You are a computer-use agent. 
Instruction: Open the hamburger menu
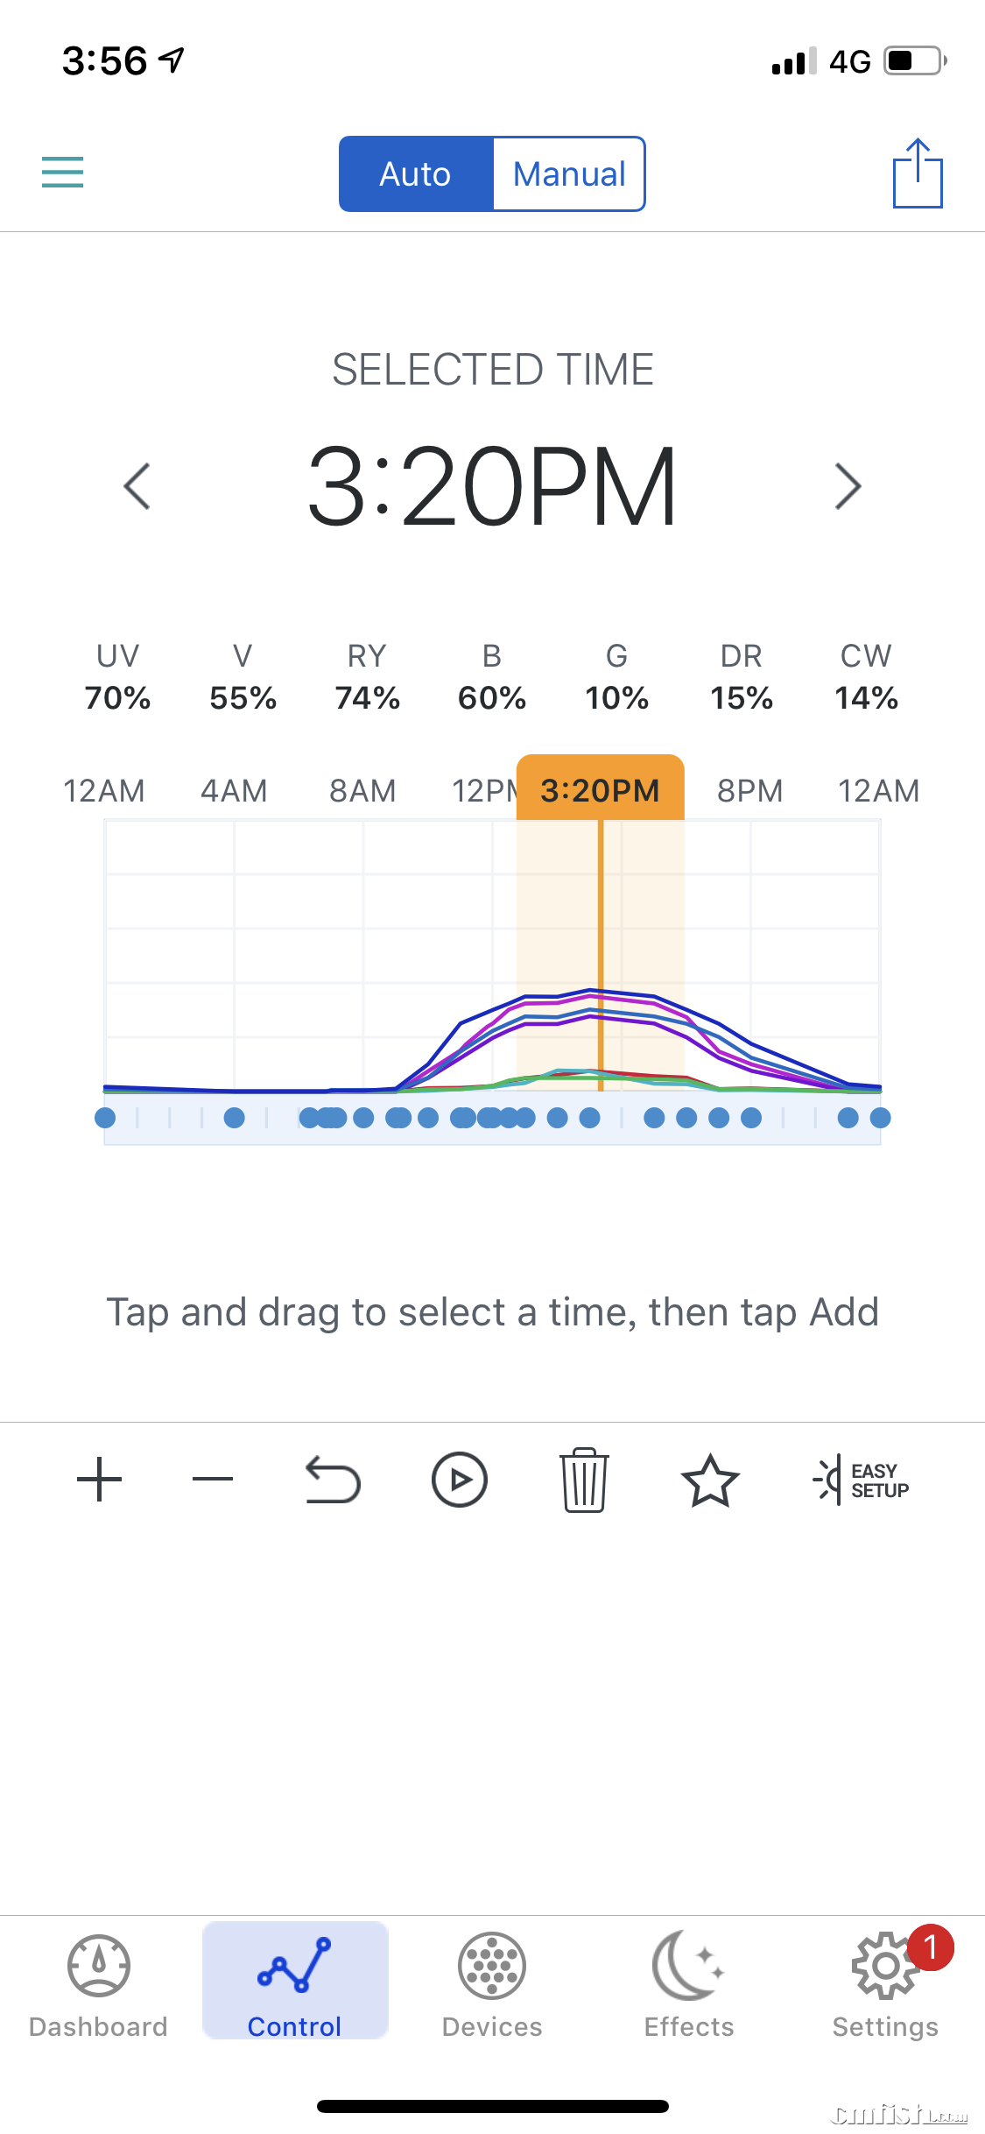(62, 172)
